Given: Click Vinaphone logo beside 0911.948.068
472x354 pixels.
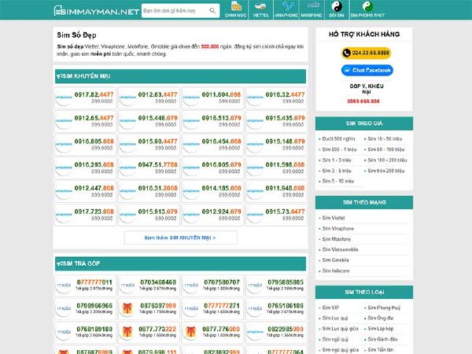Looking at the screenshot, I should click(255, 192).
